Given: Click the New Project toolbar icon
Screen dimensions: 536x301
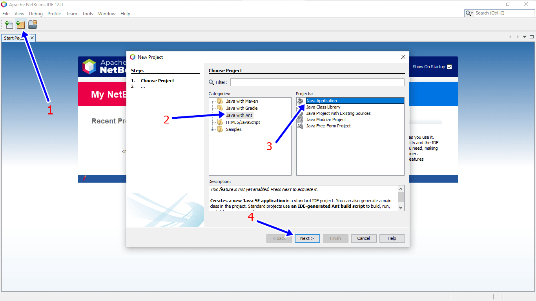Looking at the screenshot, I should point(20,25).
